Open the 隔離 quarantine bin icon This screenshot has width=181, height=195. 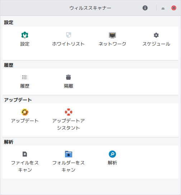(x=69, y=77)
